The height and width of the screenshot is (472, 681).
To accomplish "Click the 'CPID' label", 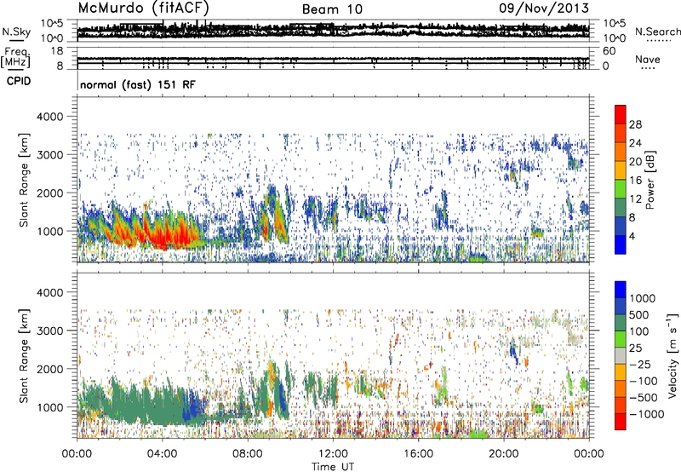I will tap(19, 81).
